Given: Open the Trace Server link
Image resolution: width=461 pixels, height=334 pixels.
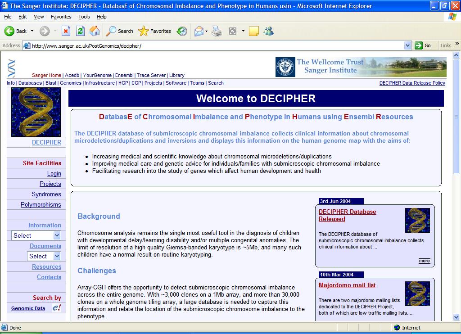Looking at the screenshot, I should (x=151, y=75).
